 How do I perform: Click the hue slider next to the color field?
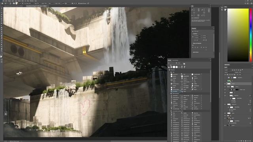tap(251, 35)
